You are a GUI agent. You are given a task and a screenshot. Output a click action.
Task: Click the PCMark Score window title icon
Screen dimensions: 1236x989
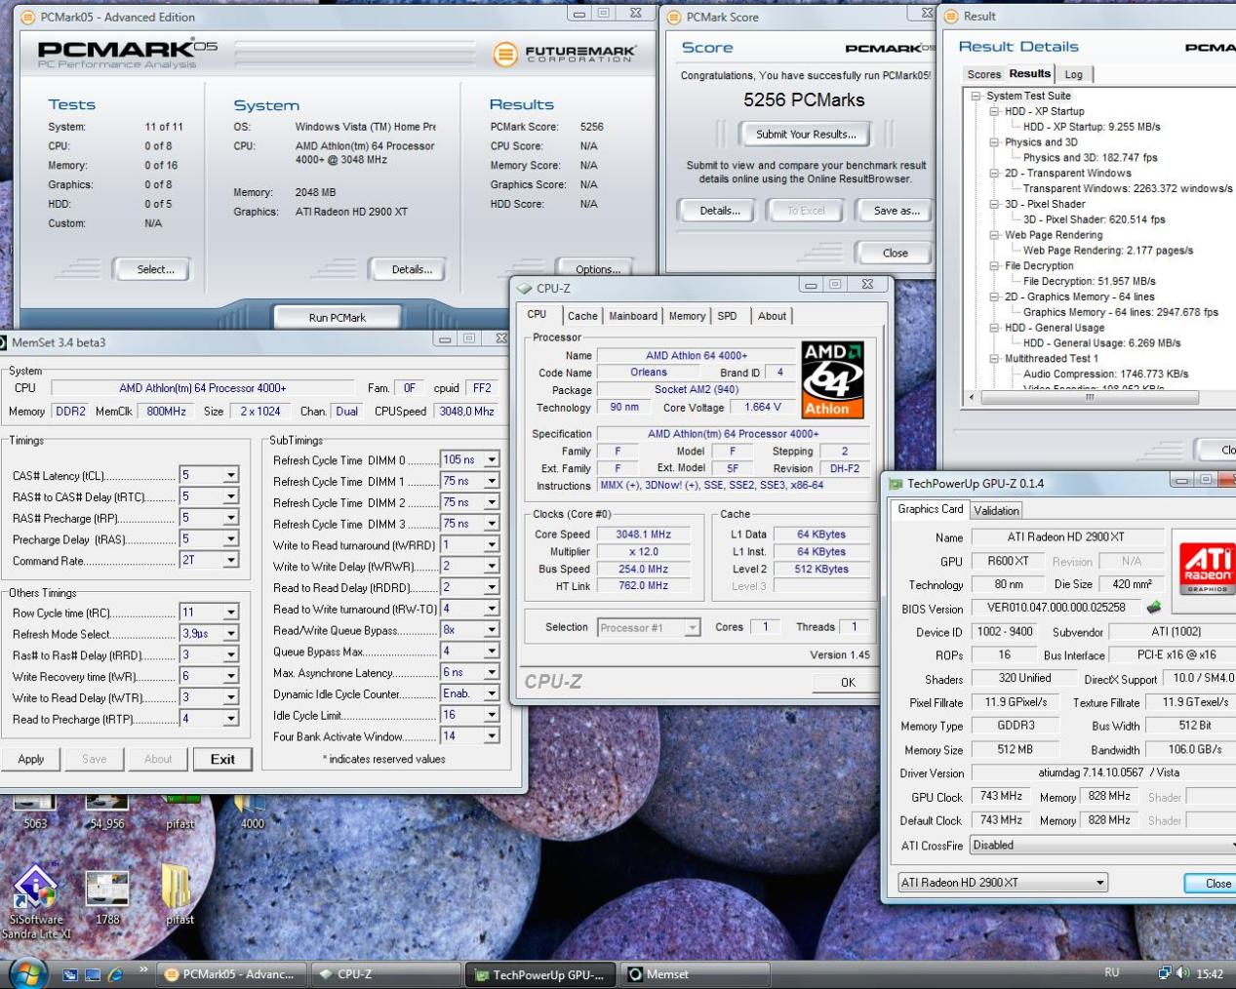point(674,17)
